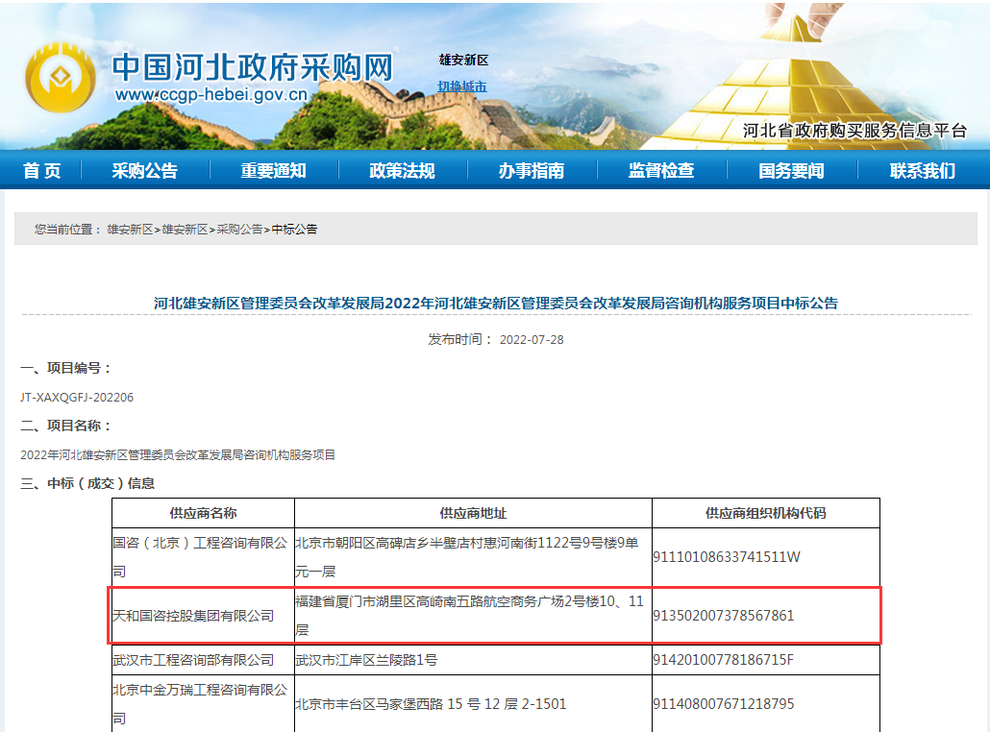990x732 pixels.
Task: Click organization code 913502007378567861
Action: 724,615
